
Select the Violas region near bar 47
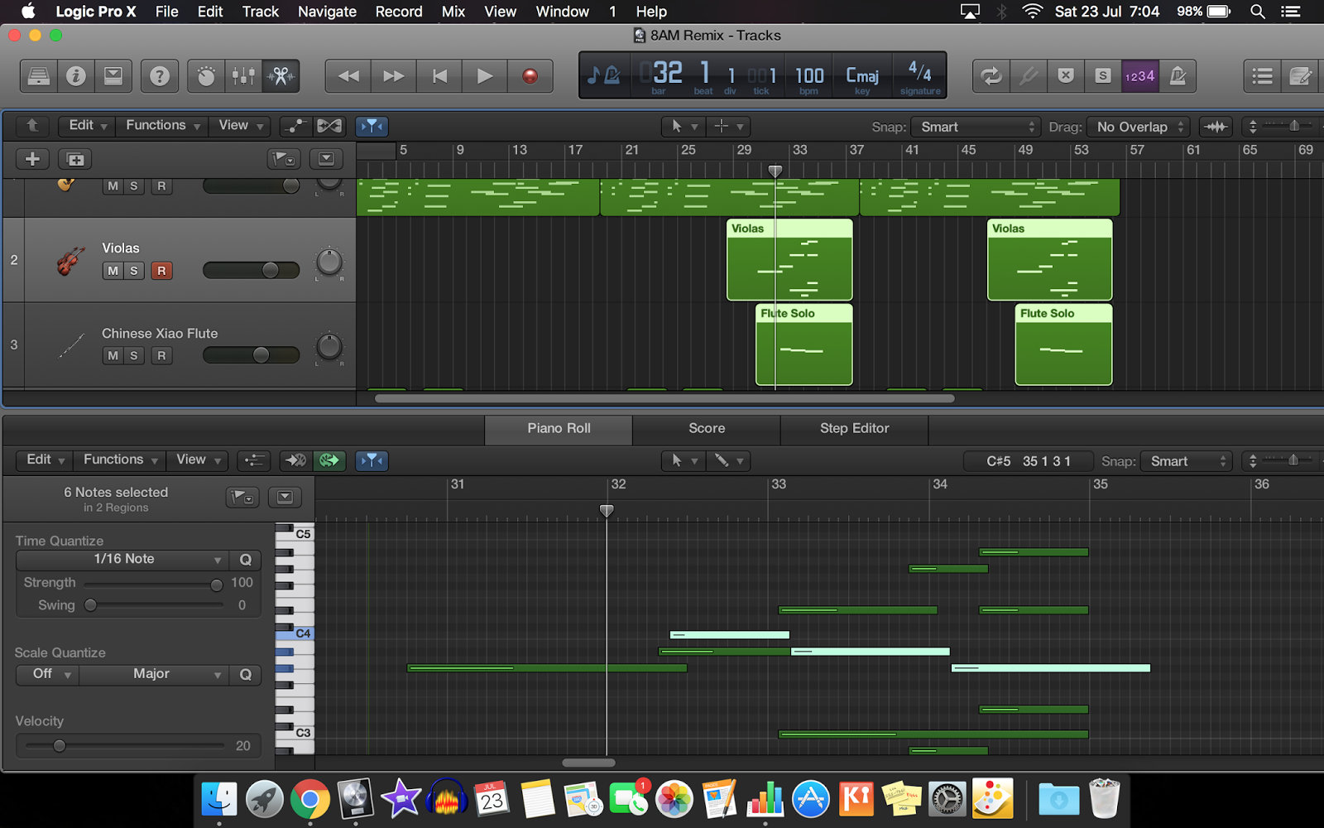point(1049,259)
